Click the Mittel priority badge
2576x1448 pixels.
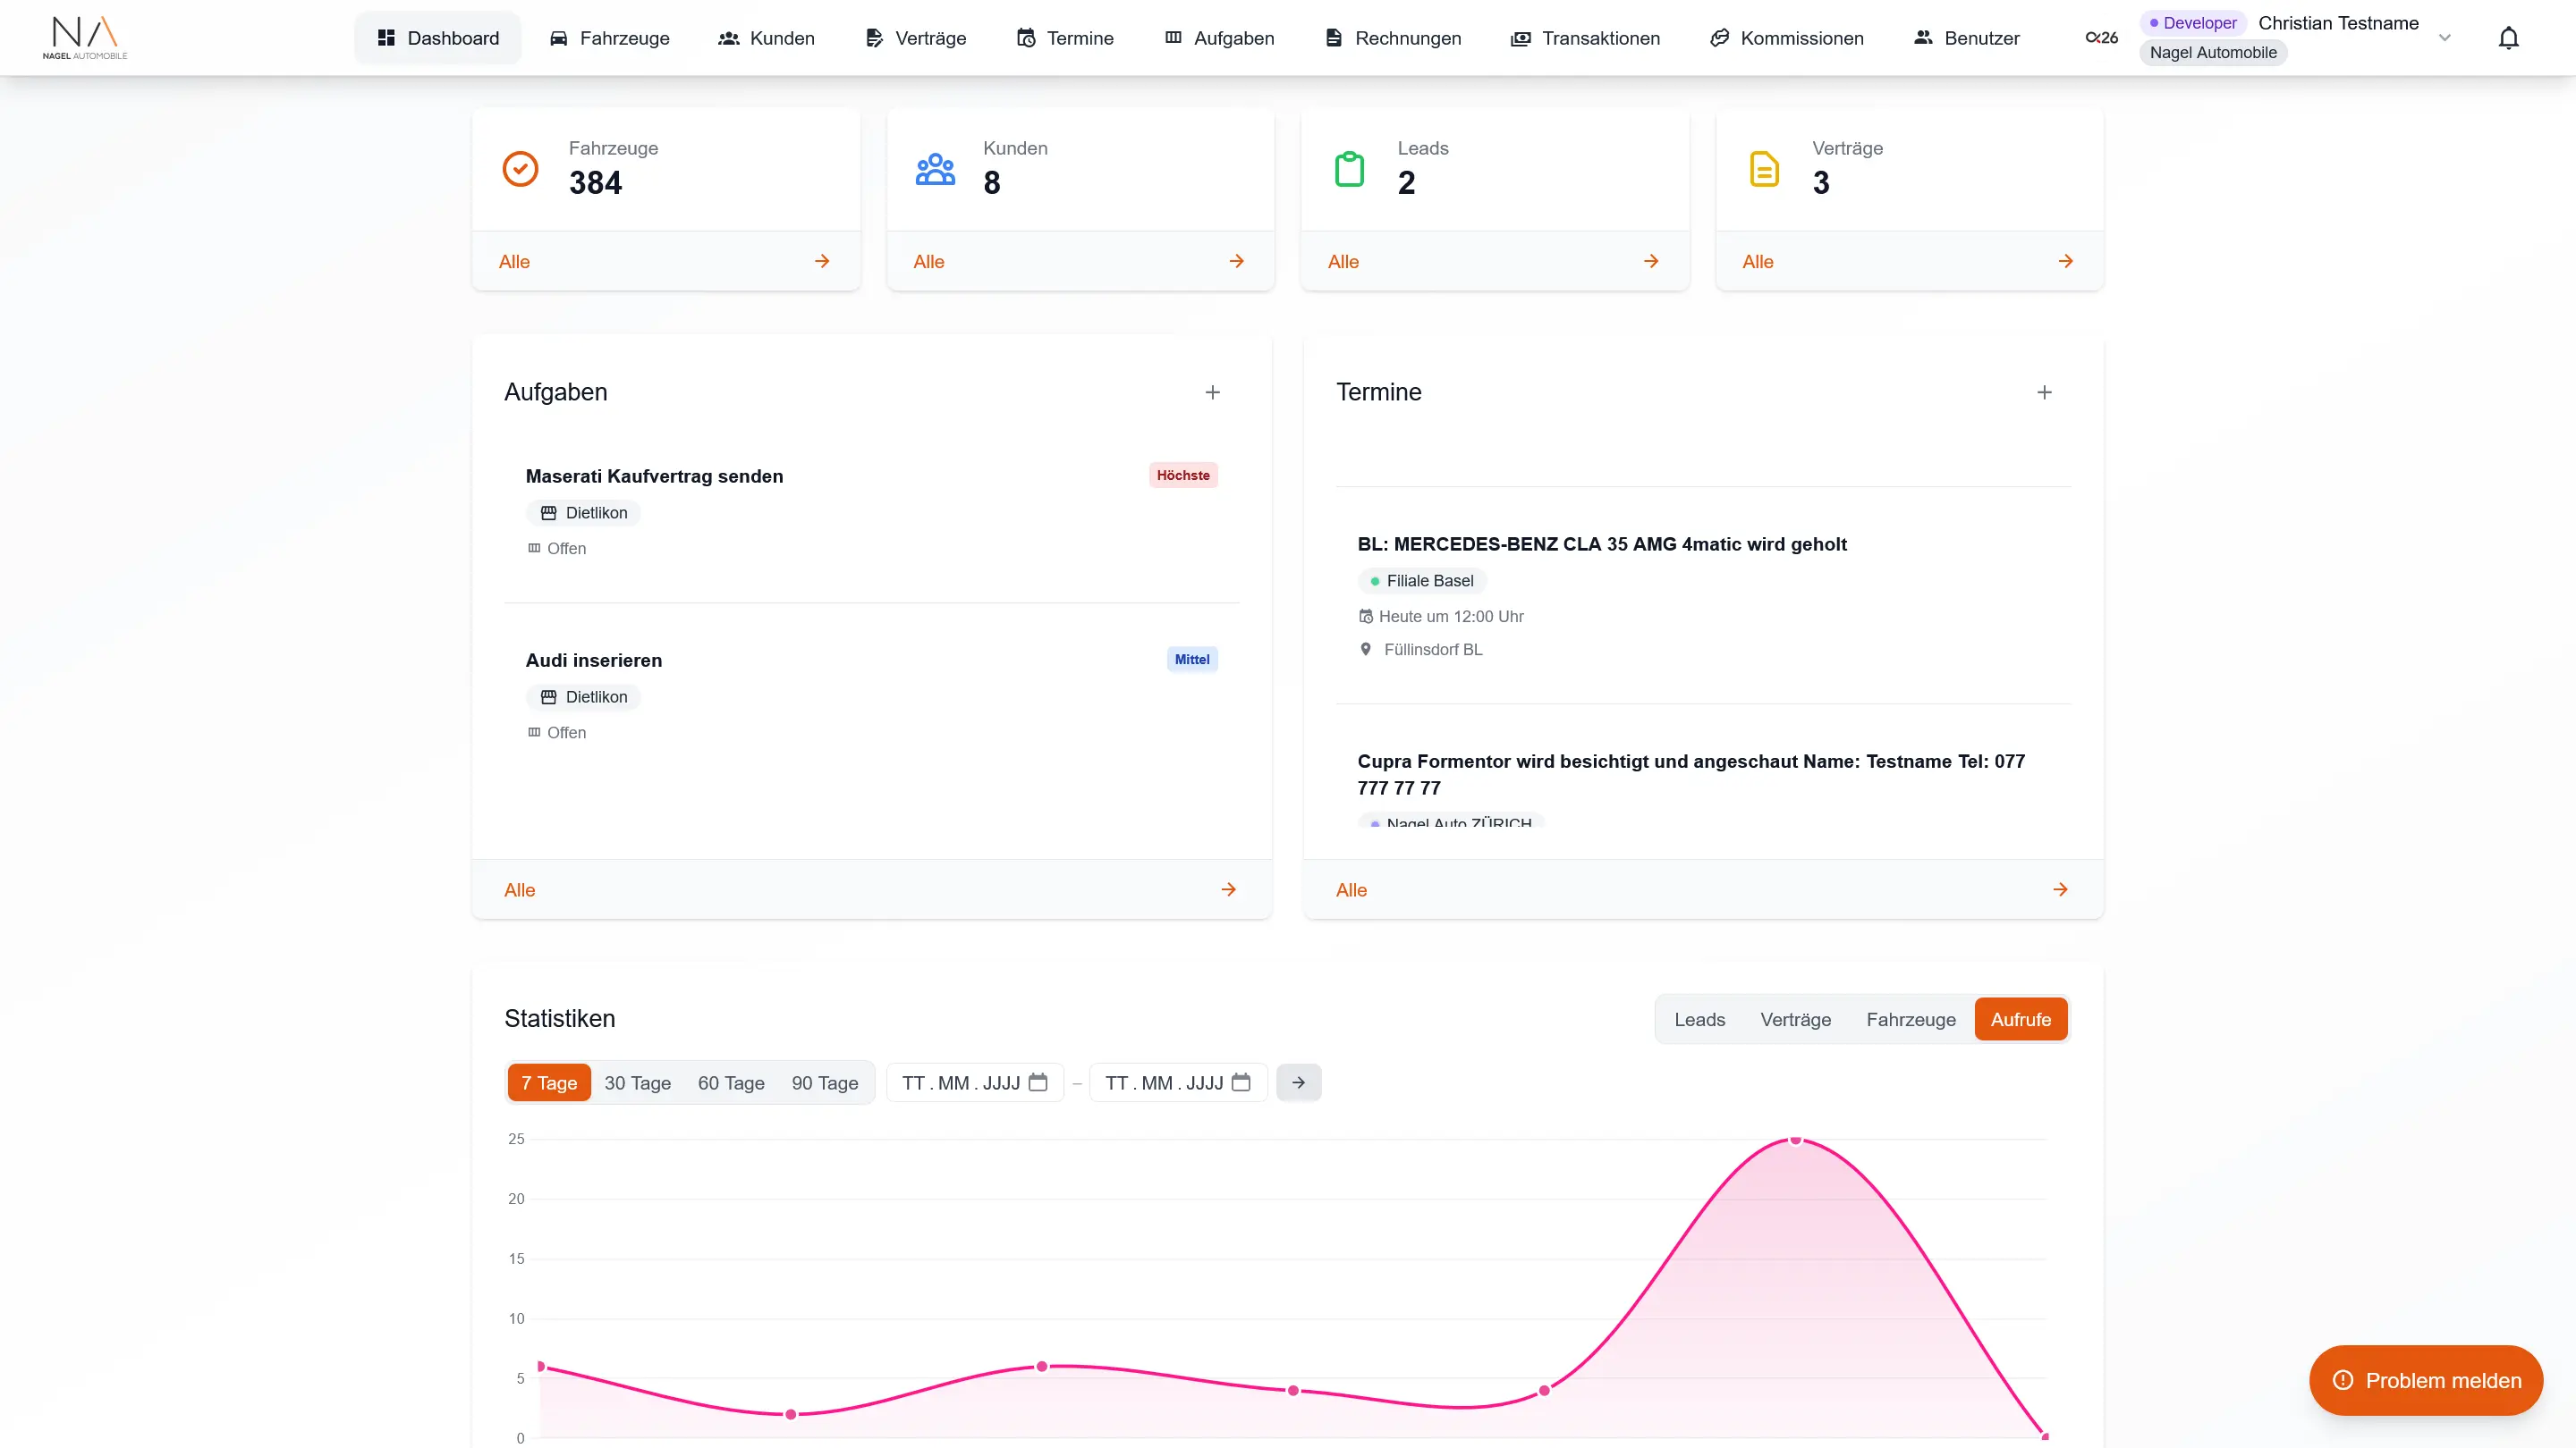coord(1191,659)
